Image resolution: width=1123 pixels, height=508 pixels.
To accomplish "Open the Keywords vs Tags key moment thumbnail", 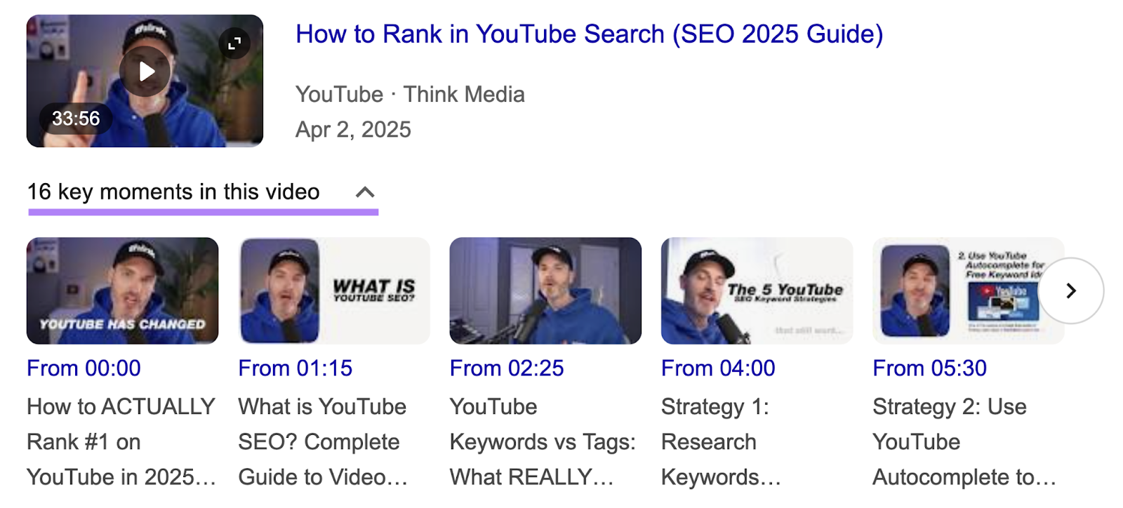I will (545, 290).
